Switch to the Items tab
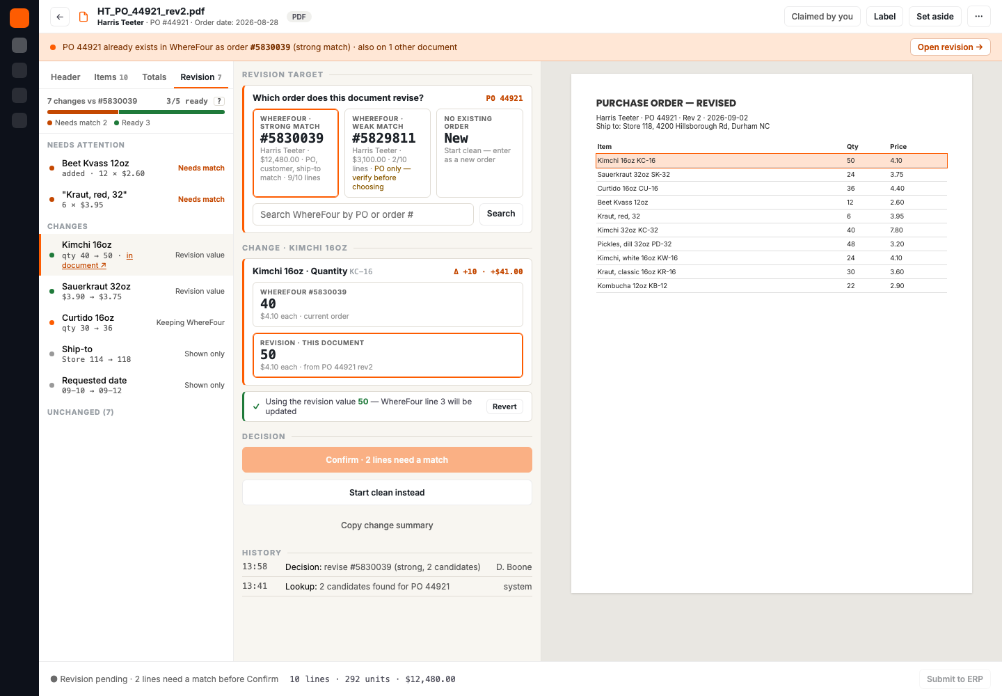The image size is (1002, 696). tap(111, 77)
